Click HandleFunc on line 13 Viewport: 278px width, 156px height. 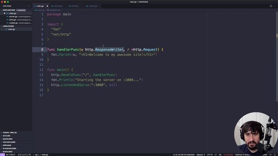click(71, 75)
